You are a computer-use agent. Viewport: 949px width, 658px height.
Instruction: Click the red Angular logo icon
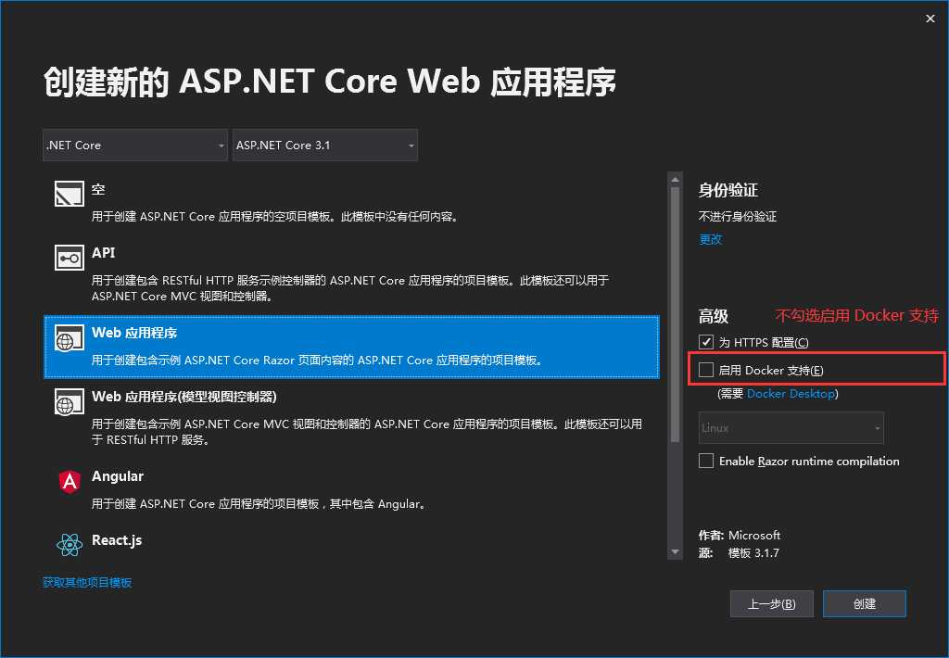coord(70,482)
